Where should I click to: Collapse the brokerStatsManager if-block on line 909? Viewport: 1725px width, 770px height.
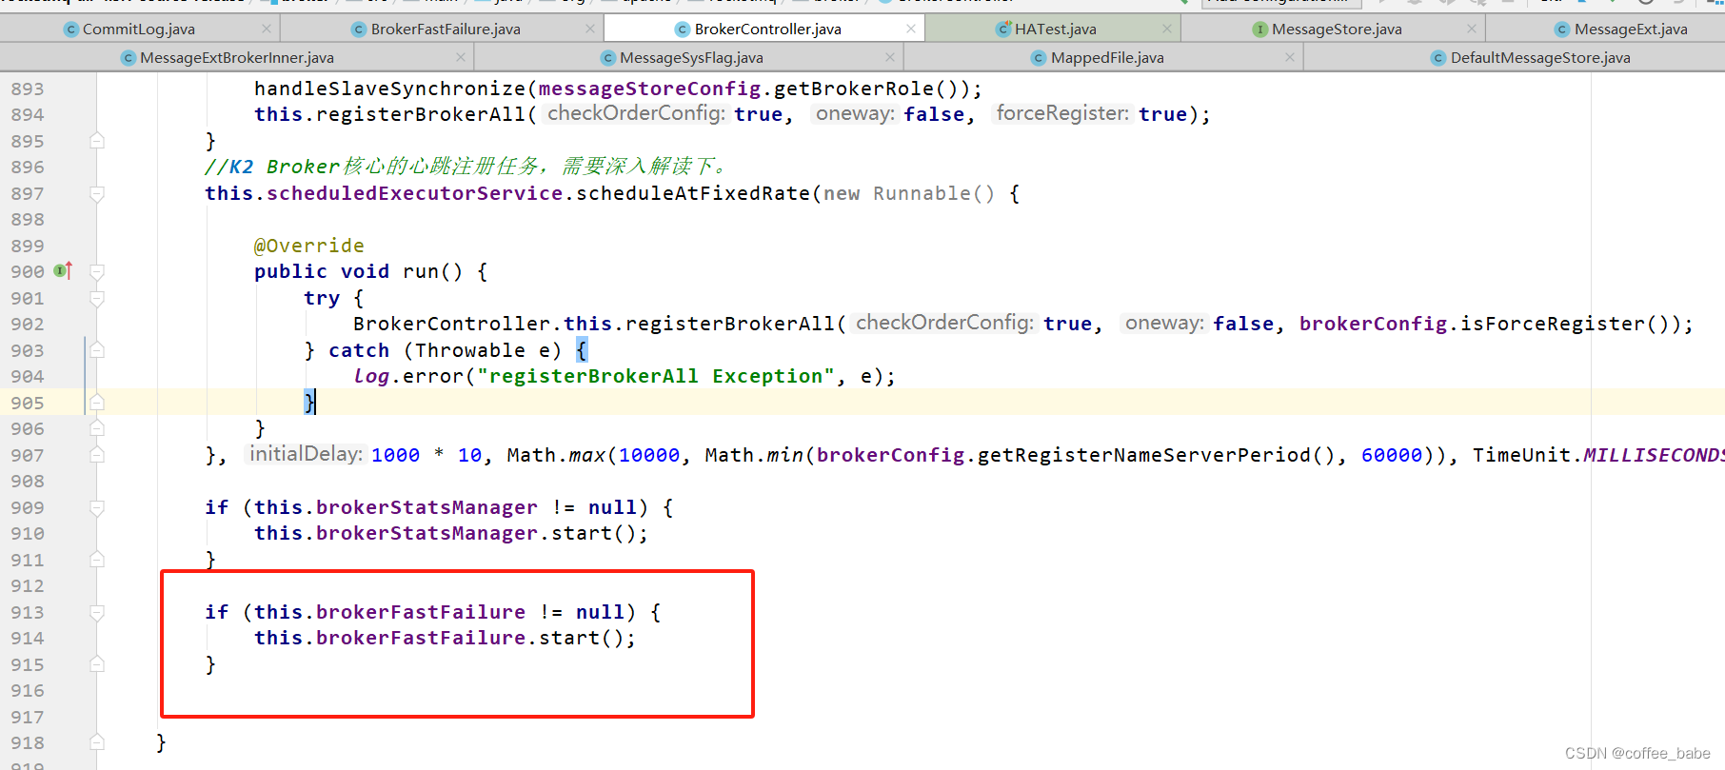(97, 507)
